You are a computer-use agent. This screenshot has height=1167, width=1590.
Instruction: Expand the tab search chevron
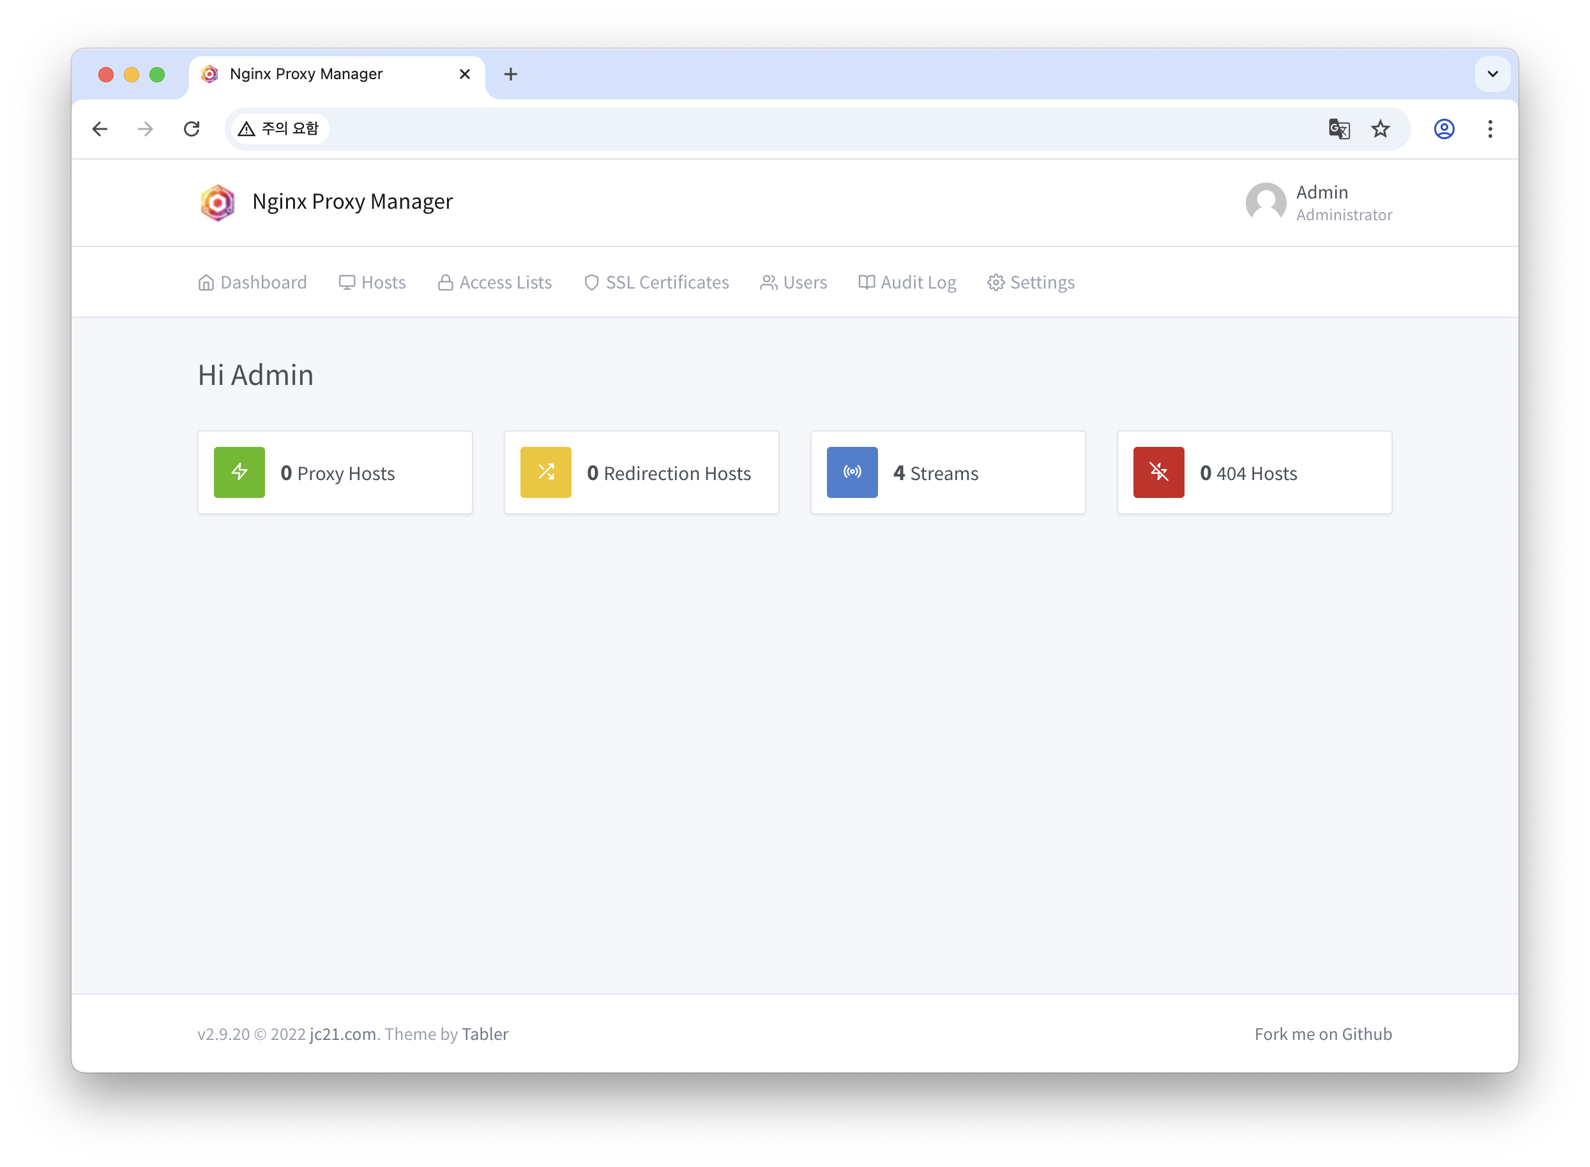[1492, 74]
